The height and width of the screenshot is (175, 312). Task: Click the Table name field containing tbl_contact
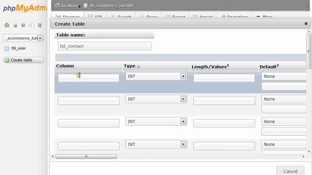(104, 46)
